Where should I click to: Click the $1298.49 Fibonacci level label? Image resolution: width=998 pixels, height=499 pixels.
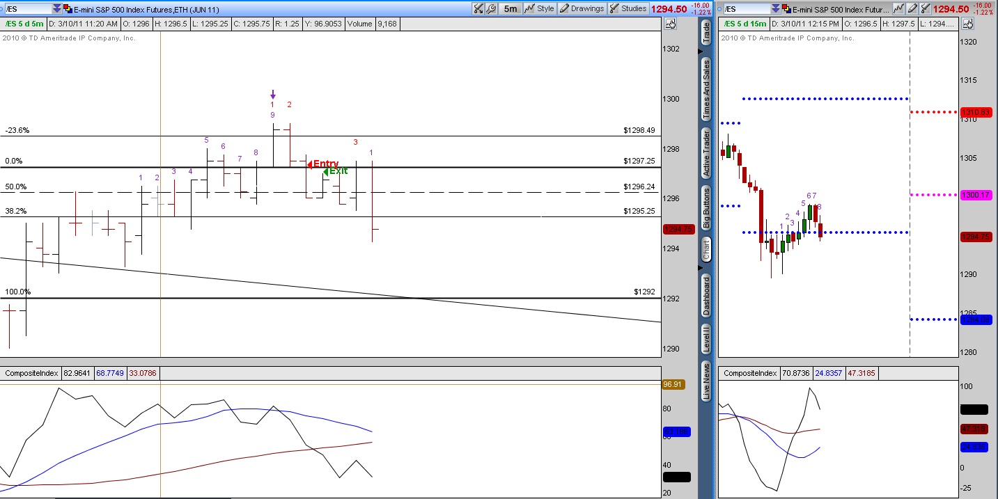pos(639,130)
